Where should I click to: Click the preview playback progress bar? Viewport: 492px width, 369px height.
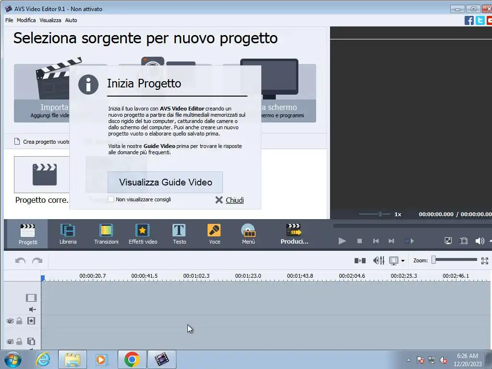(x=412, y=226)
